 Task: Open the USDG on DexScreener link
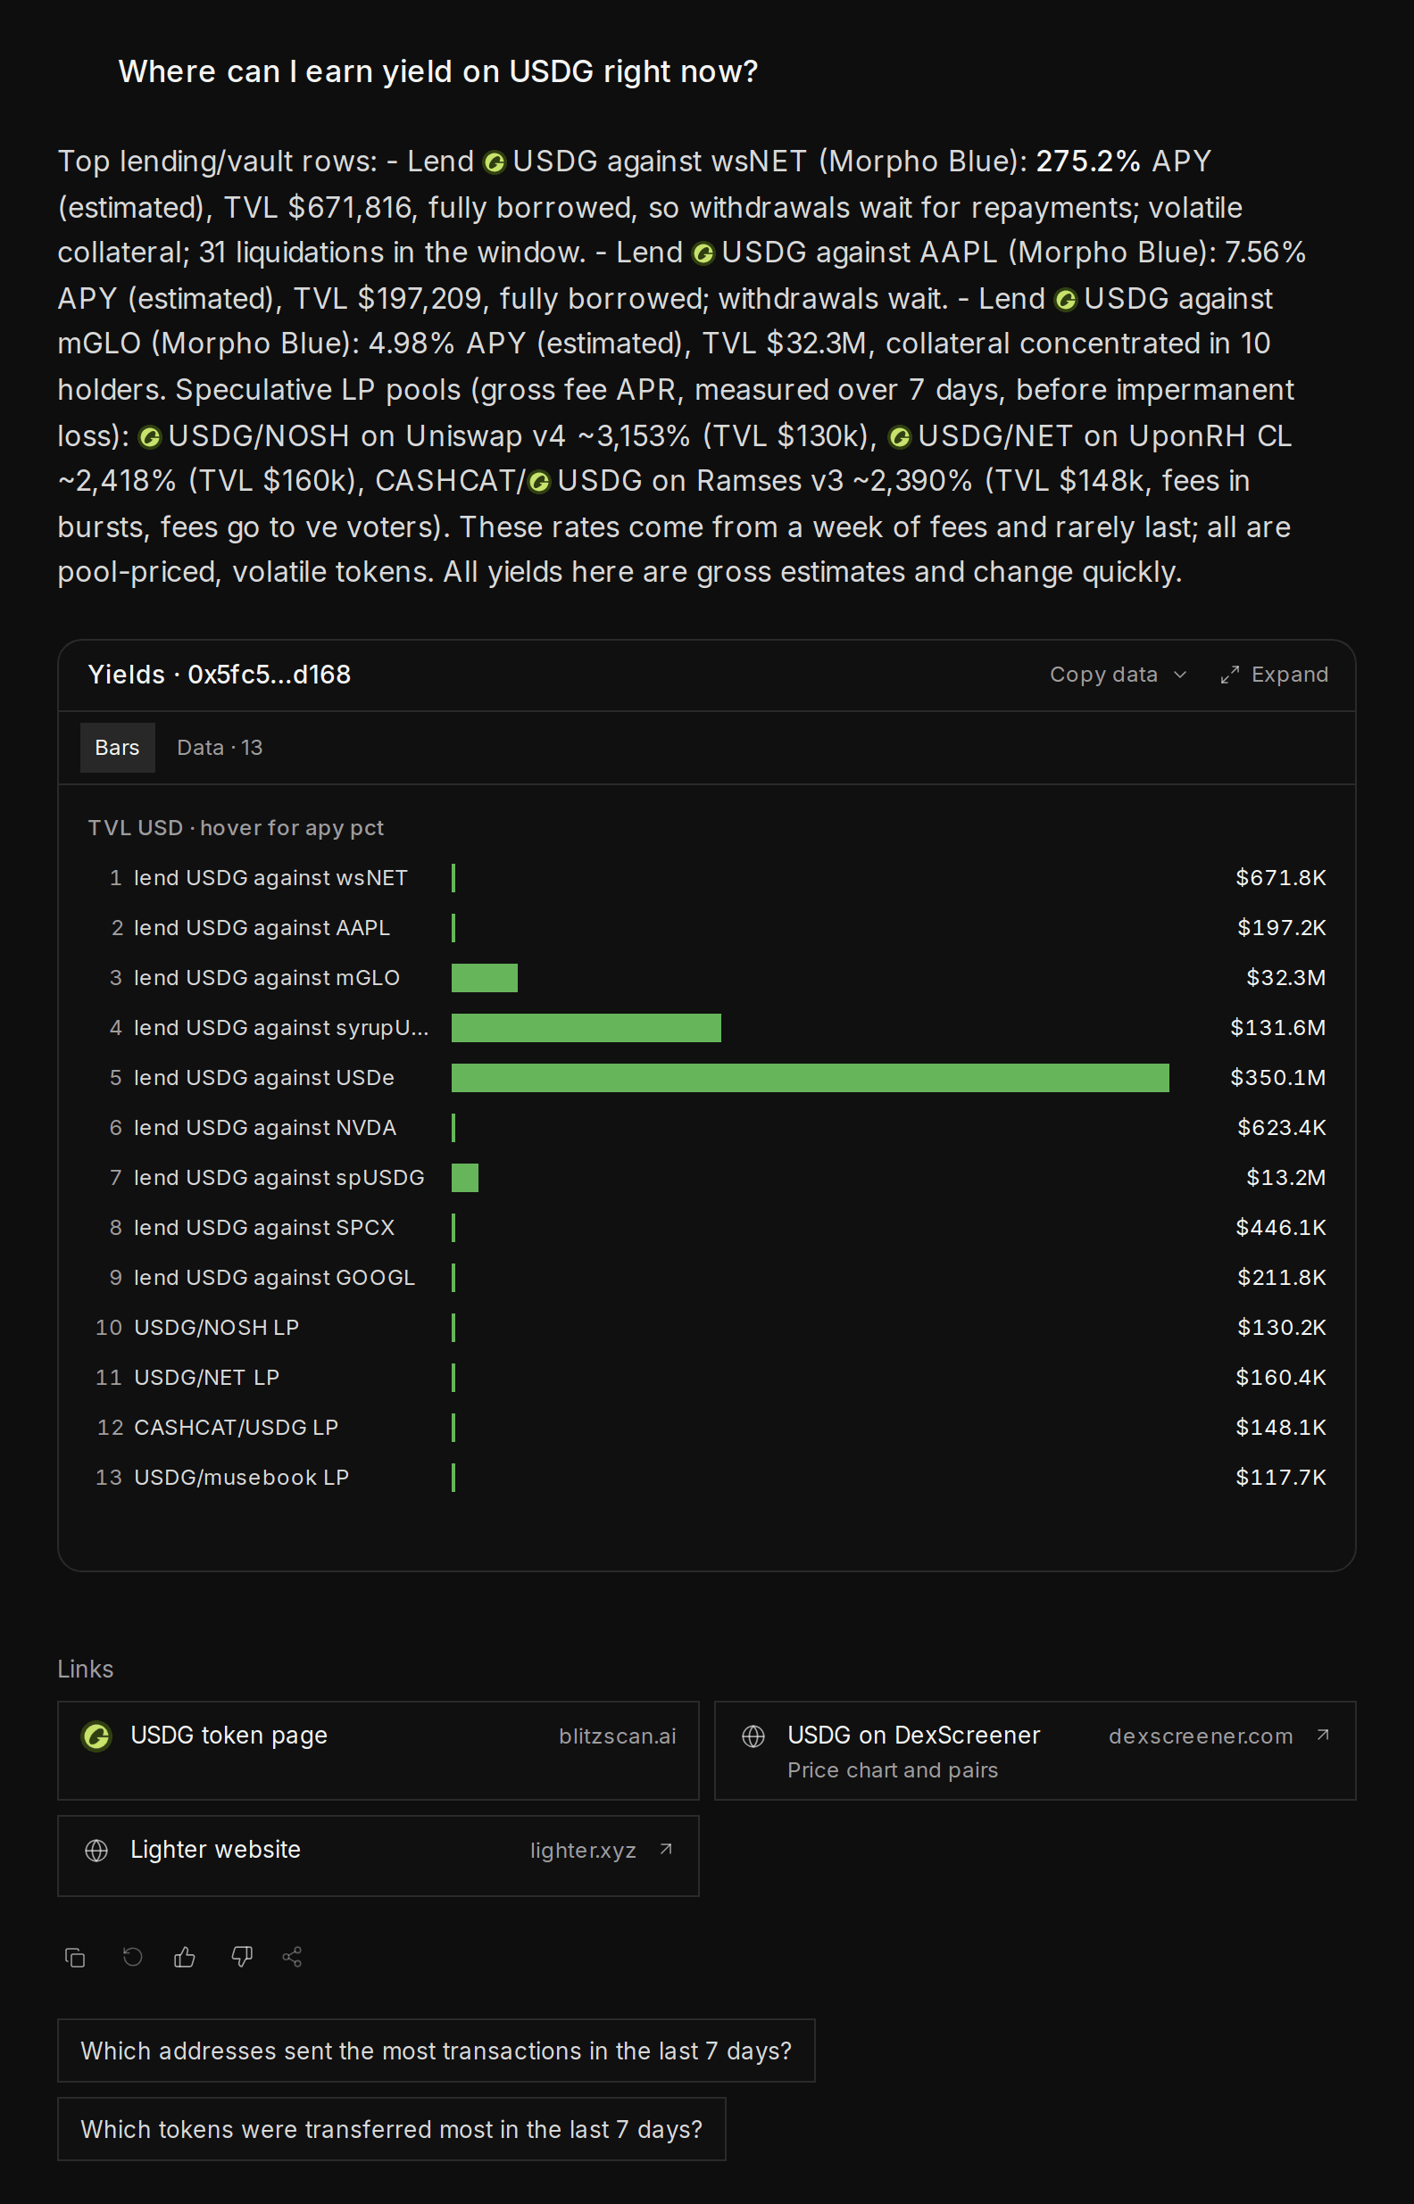[1035, 1751]
